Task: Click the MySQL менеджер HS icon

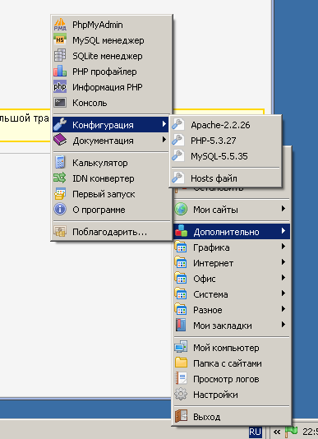Action: click(60, 40)
